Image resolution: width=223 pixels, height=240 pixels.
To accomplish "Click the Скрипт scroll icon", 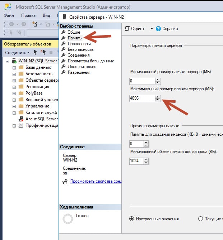I will (x=127, y=29).
